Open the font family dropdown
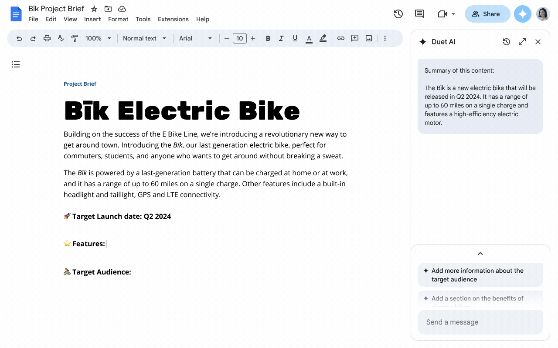 click(196, 38)
